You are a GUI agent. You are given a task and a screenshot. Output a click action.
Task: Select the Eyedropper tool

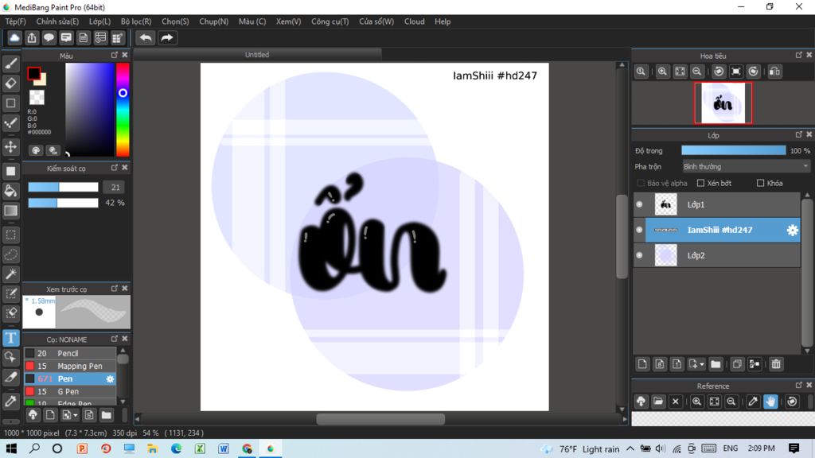(x=11, y=401)
